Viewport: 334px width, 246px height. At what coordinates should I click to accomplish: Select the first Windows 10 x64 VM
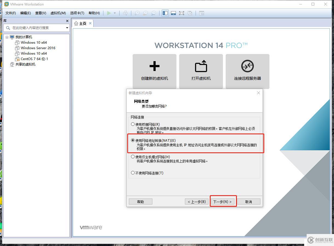(x=34, y=43)
